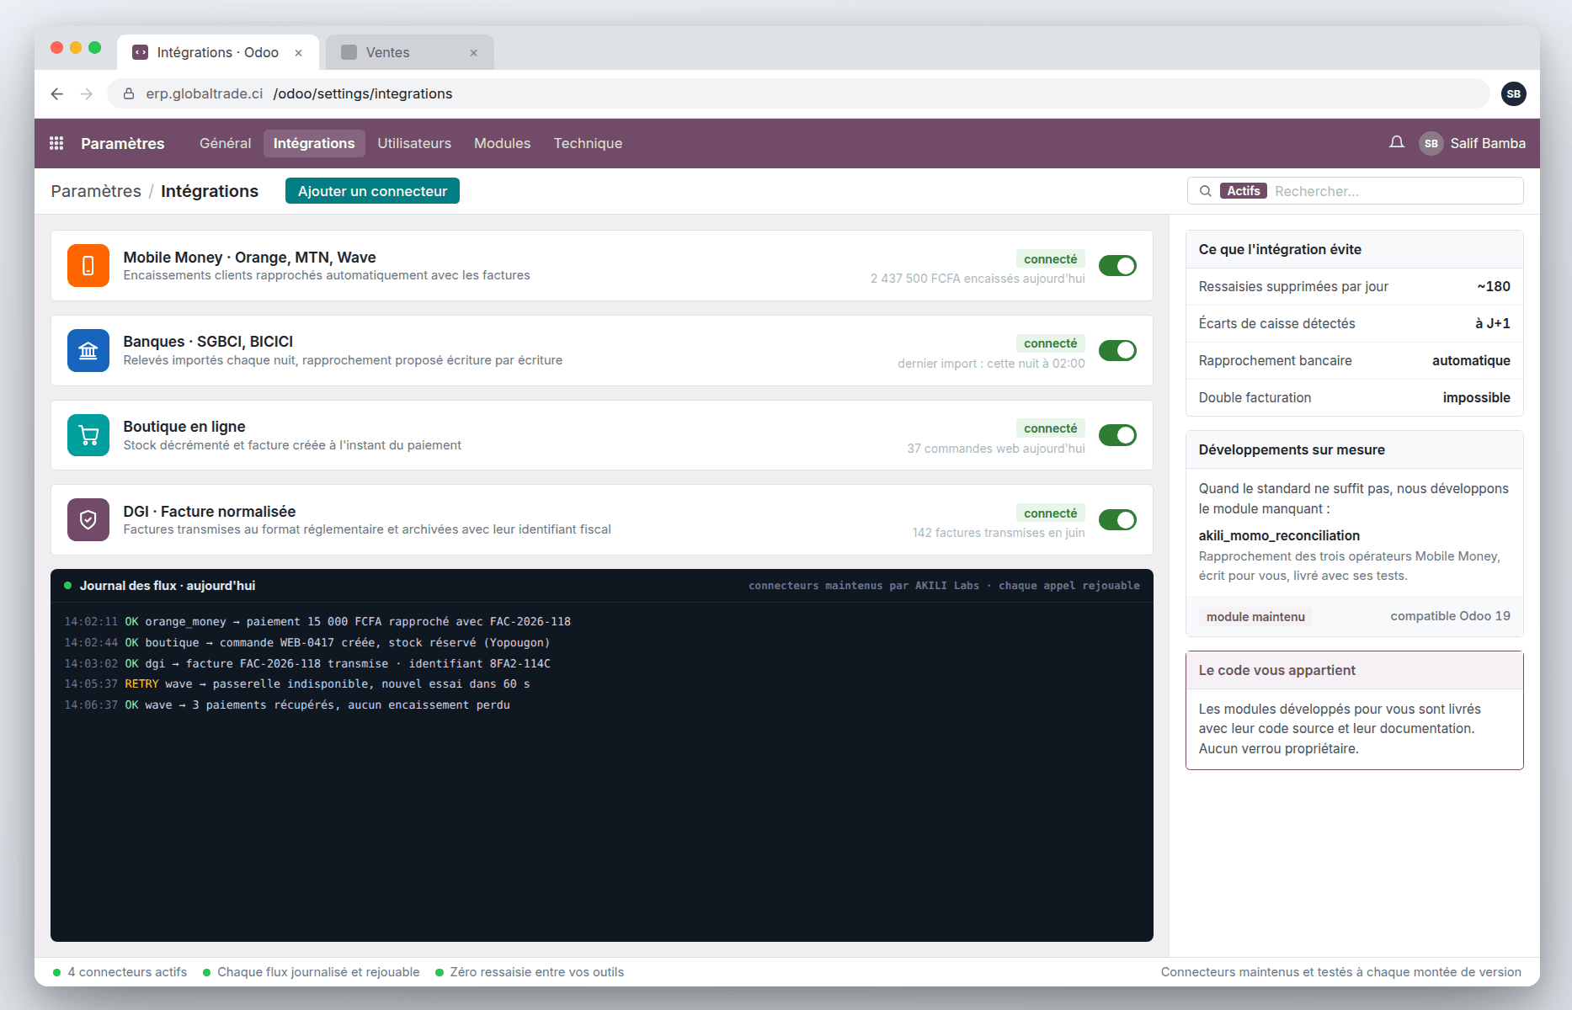This screenshot has width=1572, height=1010.
Task: Click the 14:02:44 boutique log line
Action: point(307,643)
